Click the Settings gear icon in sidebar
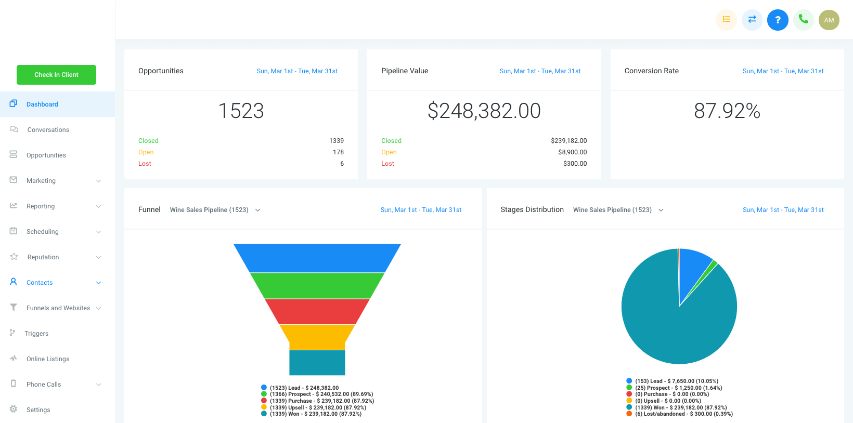Image resolution: width=853 pixels, height=423 pixels. point(14,409)
